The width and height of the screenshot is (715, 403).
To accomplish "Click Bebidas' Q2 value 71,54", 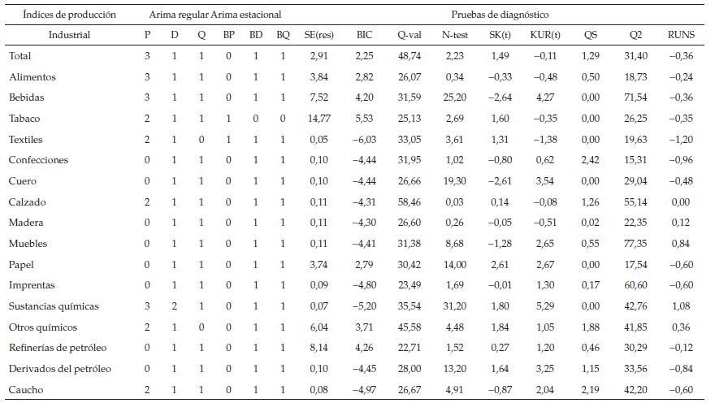I will pos(635,97).
